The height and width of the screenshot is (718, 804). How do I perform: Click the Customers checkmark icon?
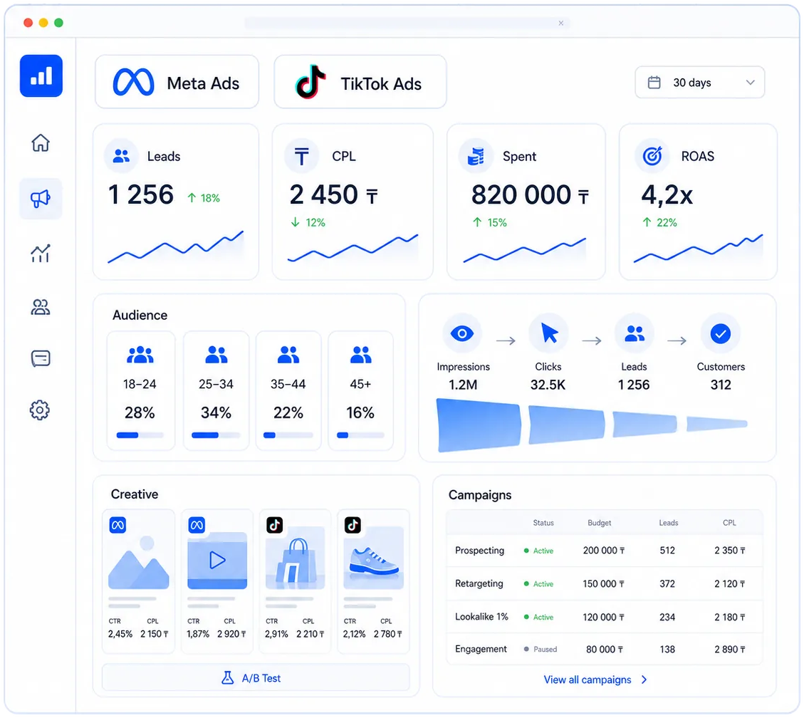coord(721,334)
